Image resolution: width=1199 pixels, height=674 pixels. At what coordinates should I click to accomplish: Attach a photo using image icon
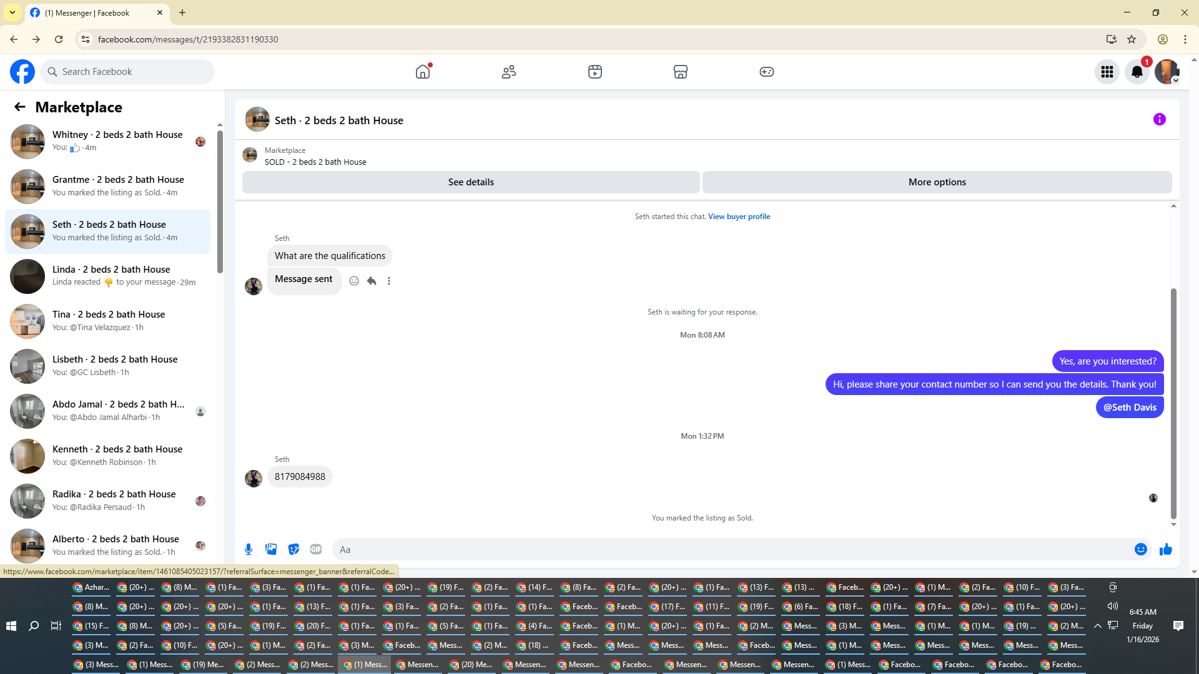tap(271, 549)
